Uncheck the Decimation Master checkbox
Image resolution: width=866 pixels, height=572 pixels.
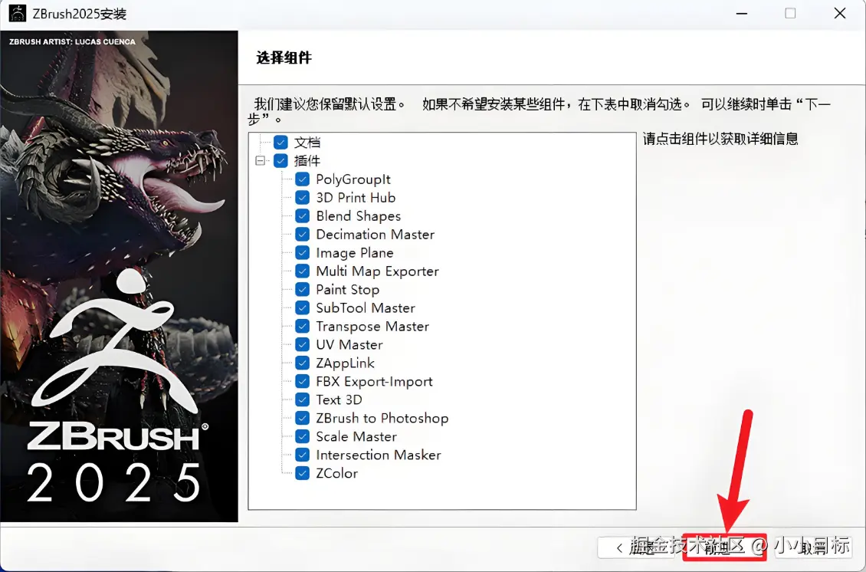(302, 235)
